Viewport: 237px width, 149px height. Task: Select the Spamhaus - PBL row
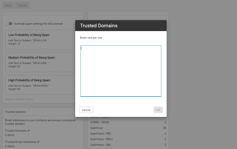128,133
